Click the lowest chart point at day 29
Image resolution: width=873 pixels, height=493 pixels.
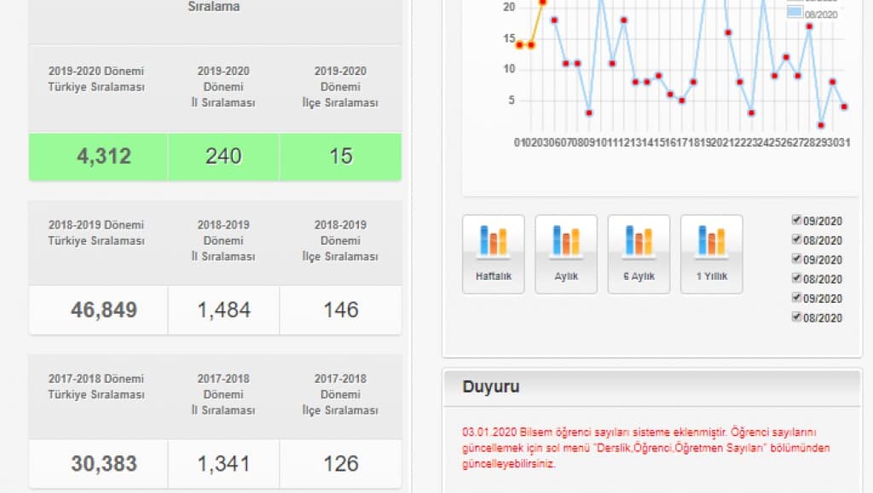click(x=821, y=125)
